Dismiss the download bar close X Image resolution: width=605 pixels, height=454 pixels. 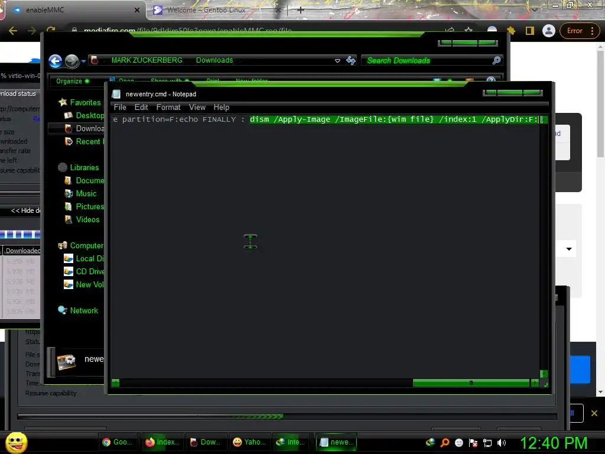(594, 413)
